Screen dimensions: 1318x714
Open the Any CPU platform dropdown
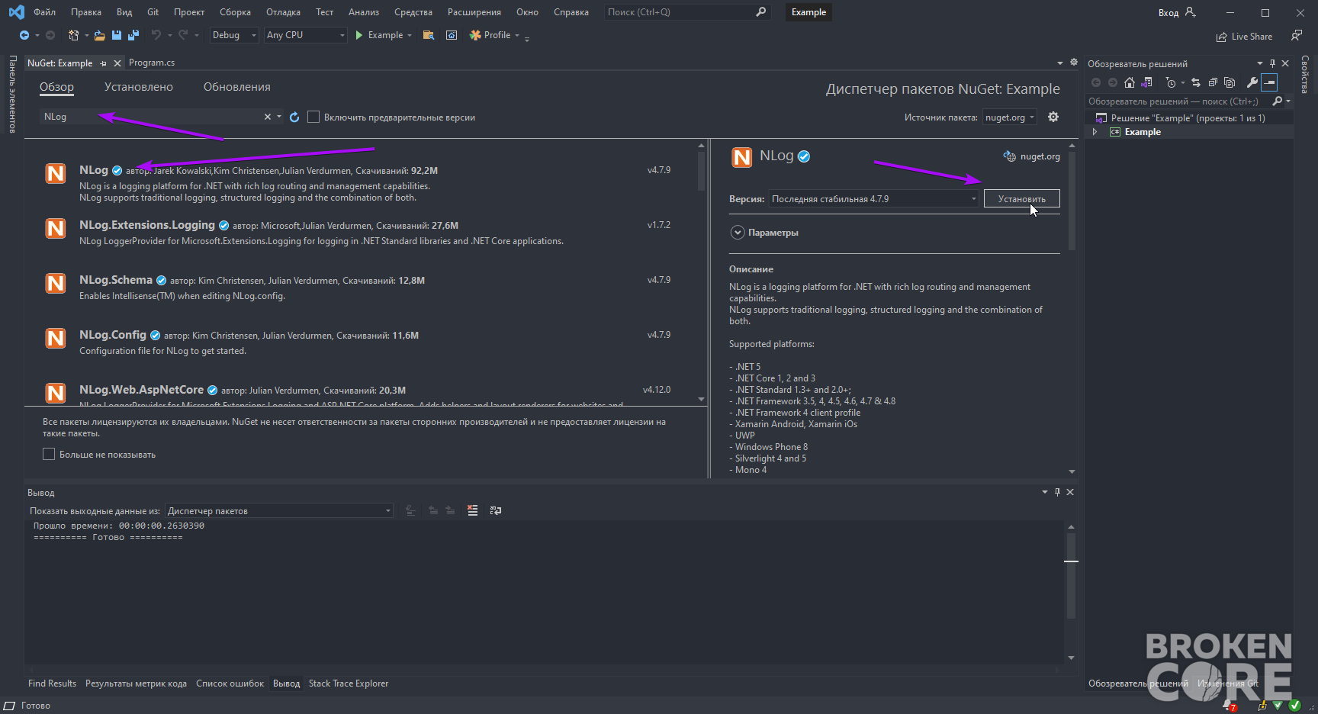306,35
